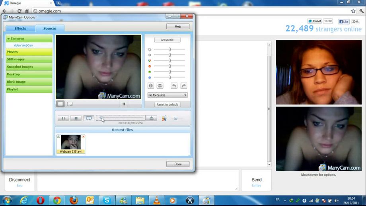Viewport: 366px width, 206px height.
Task: Rotate the video counterclockwise
Action: coord(174,86)
